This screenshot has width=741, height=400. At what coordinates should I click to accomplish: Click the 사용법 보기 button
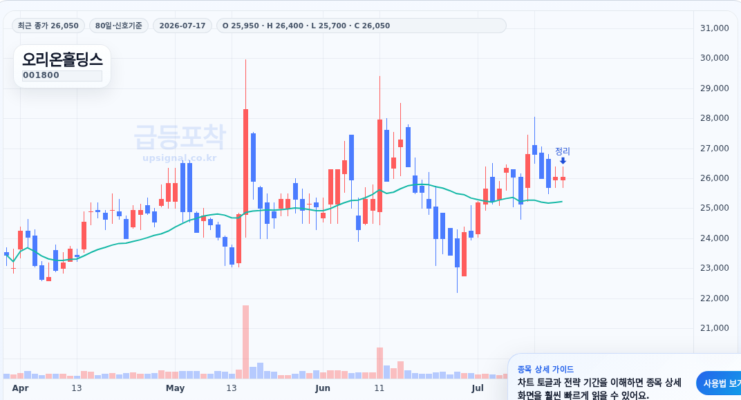pos(720,383)
